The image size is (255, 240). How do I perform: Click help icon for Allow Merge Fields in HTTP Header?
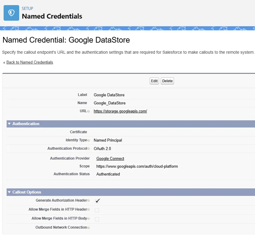(88, 209)
